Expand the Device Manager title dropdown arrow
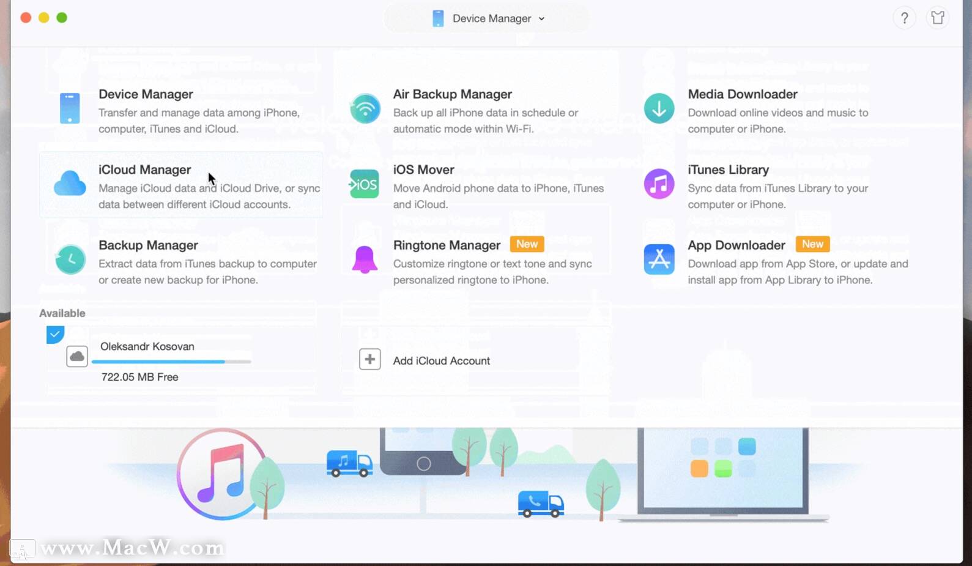The width and height of the screenshot is (972, 566). tap(541, 19)
